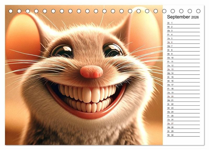Select the row Mo 28
209x150 pixels.
(183, 127)
